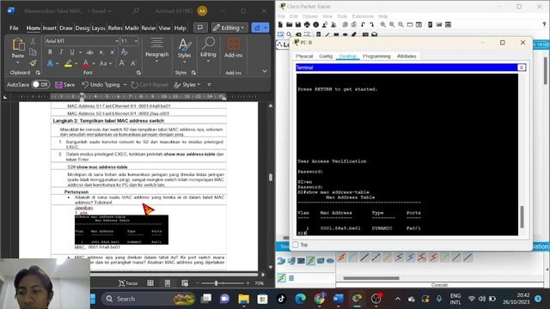The height and width of the screenshot is (309, 550).
Task: Click Undo Typing in Word
Action: 101,85
